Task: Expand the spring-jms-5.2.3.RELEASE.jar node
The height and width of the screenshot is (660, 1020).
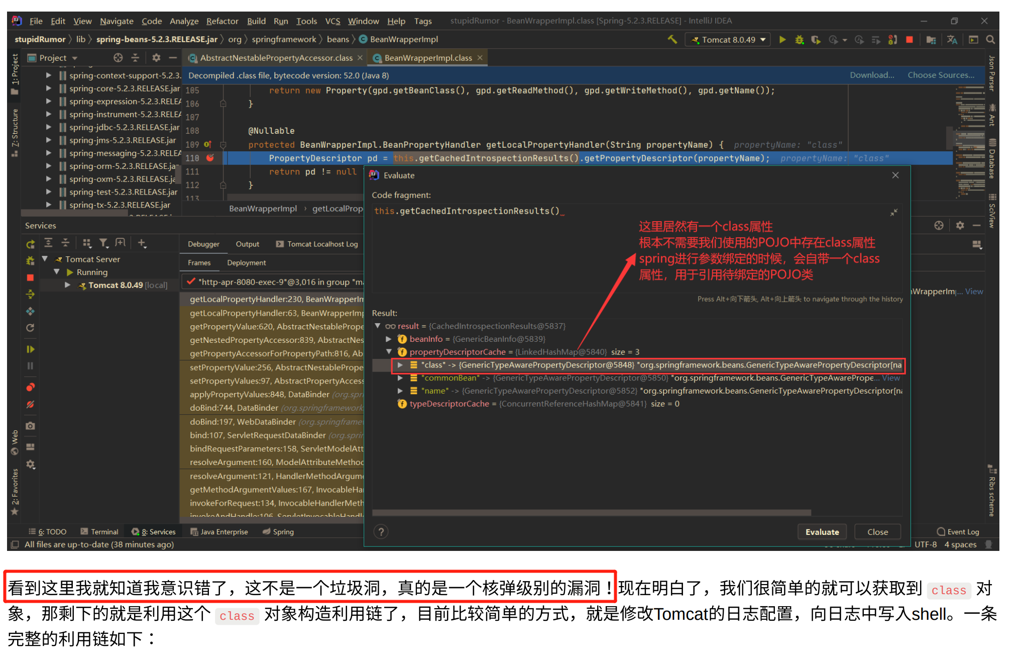Action: (x=48, y=140)
